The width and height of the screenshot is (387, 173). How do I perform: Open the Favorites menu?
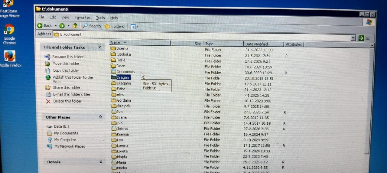pyautogui.click(x=83, y=18)
